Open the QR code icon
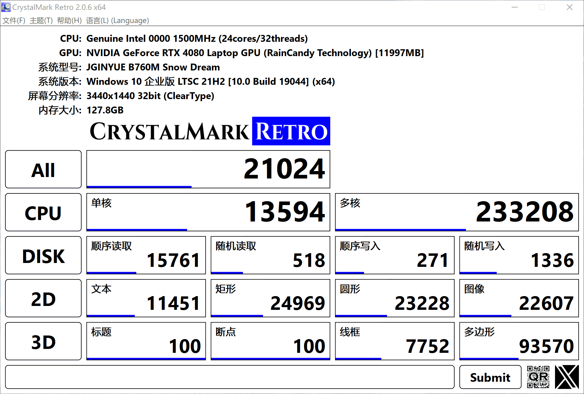584x394 pixels. pos(538,377)
